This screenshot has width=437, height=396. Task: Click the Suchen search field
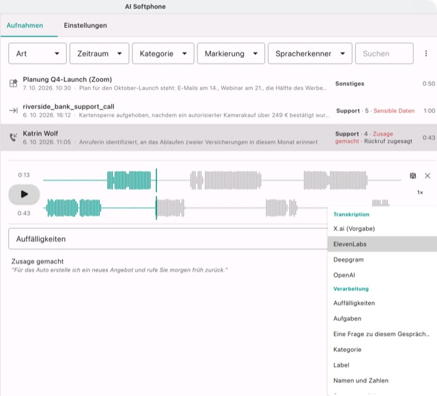[384, 53]
